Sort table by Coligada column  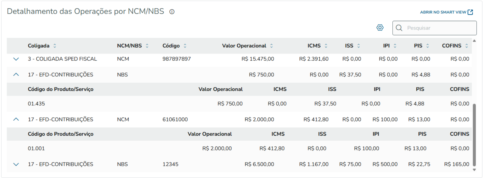[55, 46]
